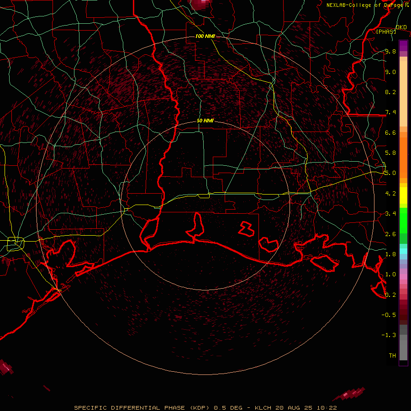This screenshot has width=411, height=411.
Task: Click the "TH" threshold label on the scale
Action: click(392, 356)
